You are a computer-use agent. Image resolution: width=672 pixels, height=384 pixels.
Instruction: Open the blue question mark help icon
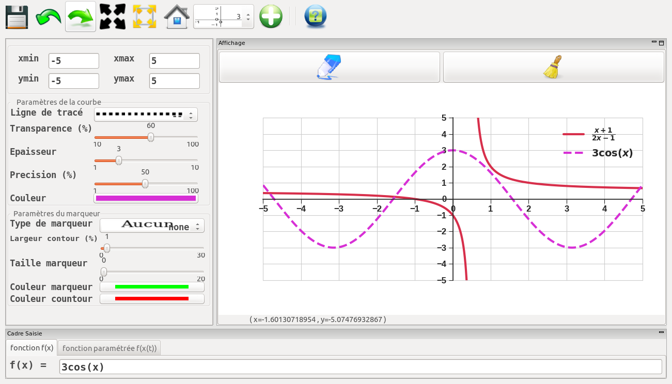tap(315, 17)
